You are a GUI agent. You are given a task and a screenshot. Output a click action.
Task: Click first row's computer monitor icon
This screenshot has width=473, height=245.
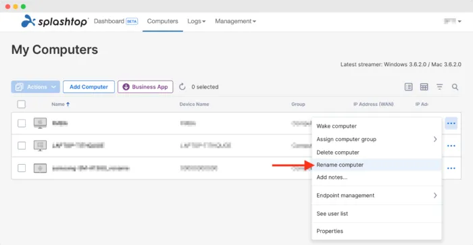pos(40,124)
